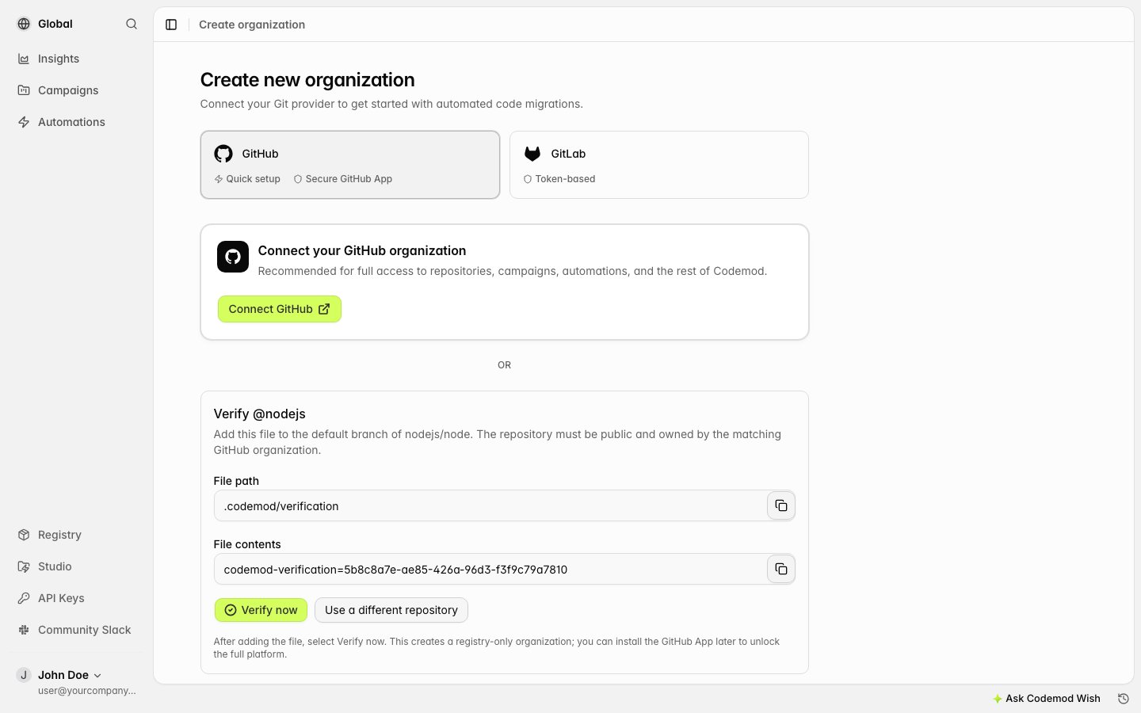
Task: Copy the File path value
Action: [781, 505]
